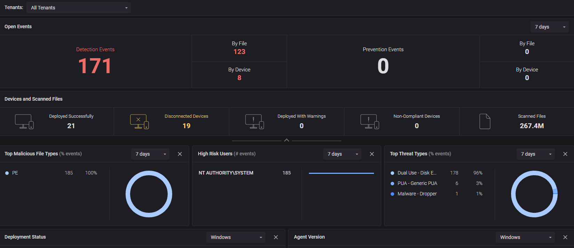Toggle the Dual Use legend dot
574x248 pixels.
coord(392,173)
